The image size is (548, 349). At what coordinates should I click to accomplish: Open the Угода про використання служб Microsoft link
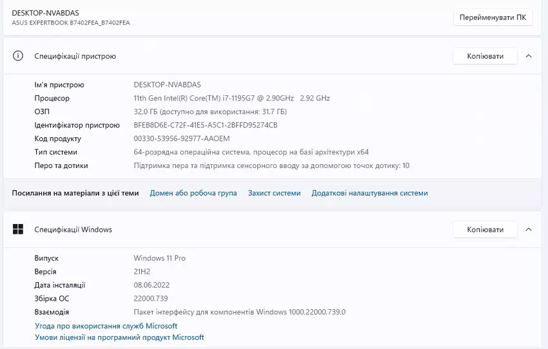tap(106, 326)
